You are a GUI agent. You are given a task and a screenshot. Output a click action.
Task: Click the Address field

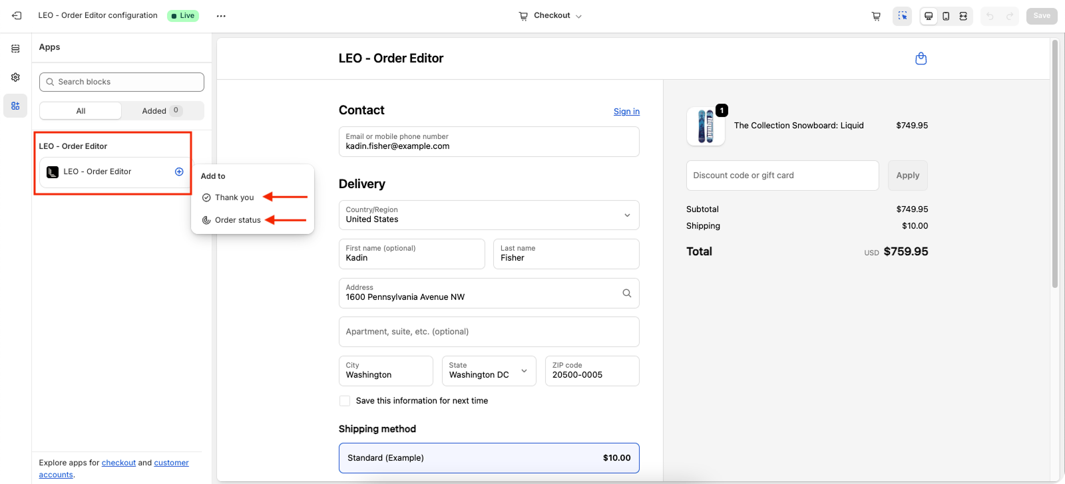[x=489, y=293]
